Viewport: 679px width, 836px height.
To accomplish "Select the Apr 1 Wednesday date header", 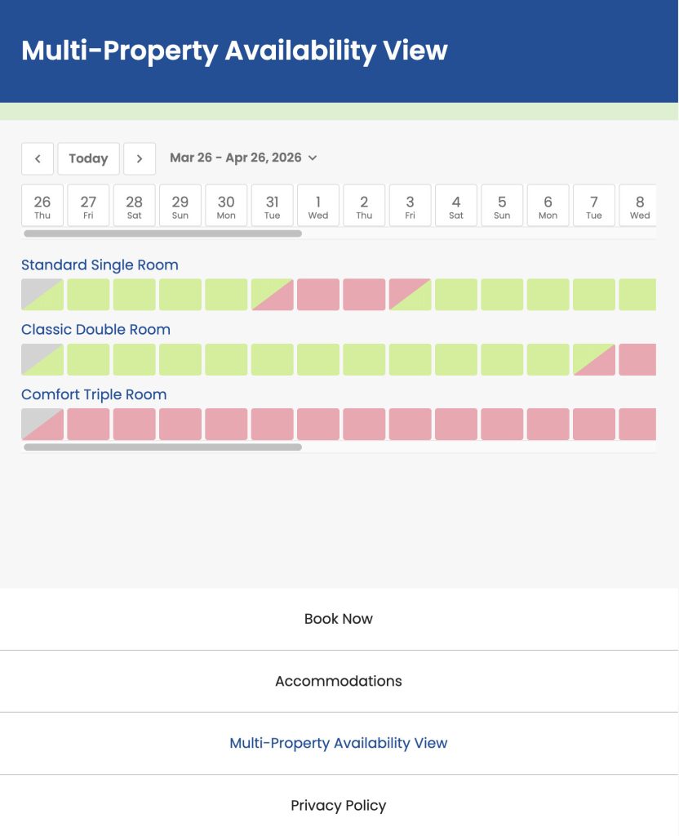I will [x=317, y=205].
